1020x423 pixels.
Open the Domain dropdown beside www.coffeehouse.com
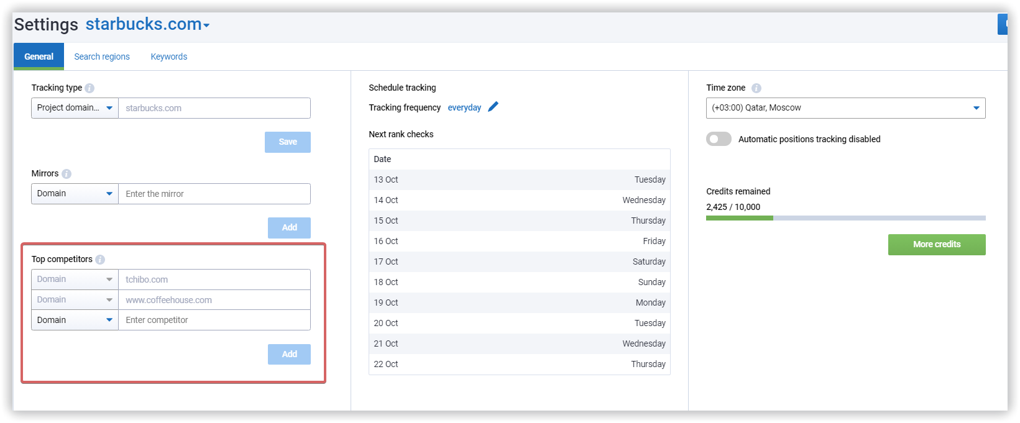tap(75, 300)
